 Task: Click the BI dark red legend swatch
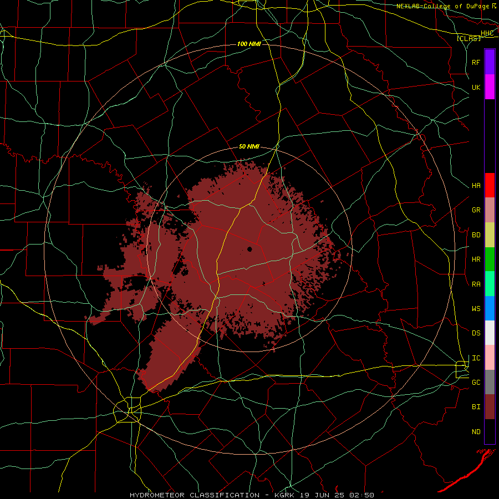click(490, 407)
